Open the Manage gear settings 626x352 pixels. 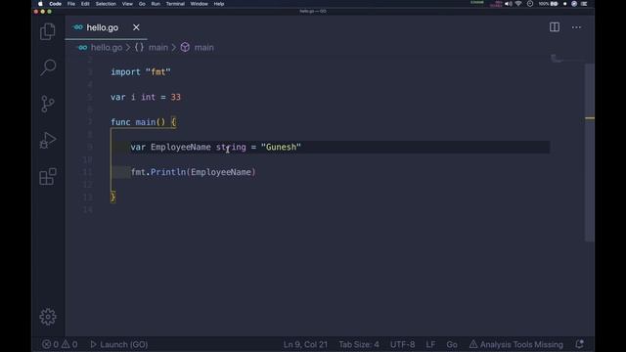[x=48, y=317]
